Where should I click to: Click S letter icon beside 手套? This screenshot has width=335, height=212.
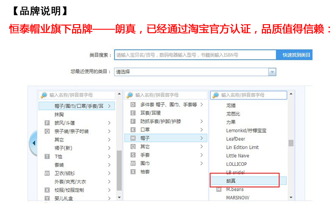pos(133,155)
